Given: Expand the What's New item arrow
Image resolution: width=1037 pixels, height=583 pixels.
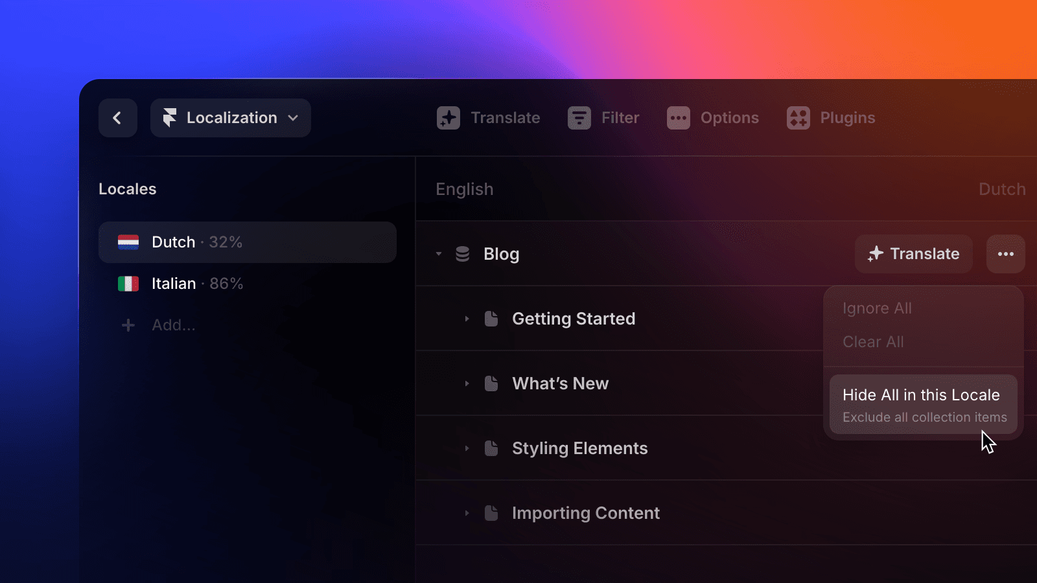Looking at the screenshot, I should [x=467, y=383].
